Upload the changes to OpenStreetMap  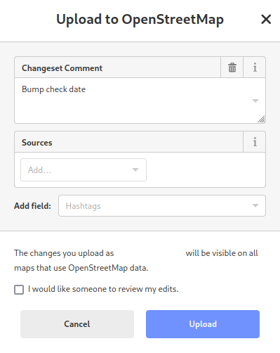point(203,324)
